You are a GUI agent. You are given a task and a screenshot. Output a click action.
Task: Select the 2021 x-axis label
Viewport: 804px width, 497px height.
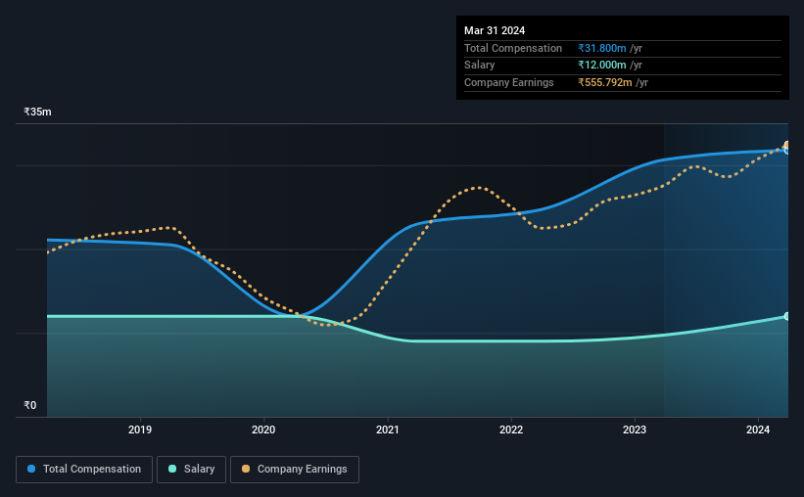pyautogui.click(x=388, y=429)
